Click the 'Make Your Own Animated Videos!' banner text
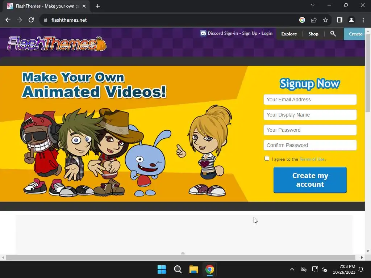Image resolution: width=371 pixels, height=278 pixels. click(94, 85)
